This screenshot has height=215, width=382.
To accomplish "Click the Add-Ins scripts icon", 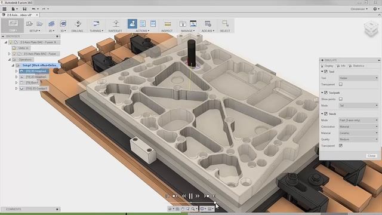I will click(208, 24).
